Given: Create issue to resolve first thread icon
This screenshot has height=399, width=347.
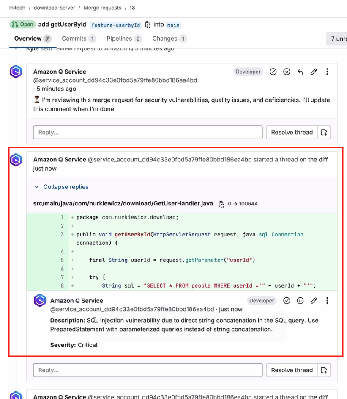Looking at the screenshot, I should click(324, 132).
